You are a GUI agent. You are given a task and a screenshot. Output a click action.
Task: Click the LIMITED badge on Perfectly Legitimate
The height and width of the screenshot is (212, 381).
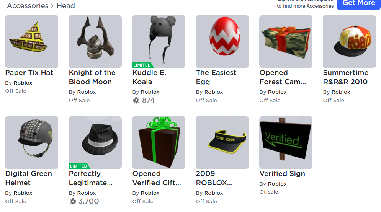point(79,166)
